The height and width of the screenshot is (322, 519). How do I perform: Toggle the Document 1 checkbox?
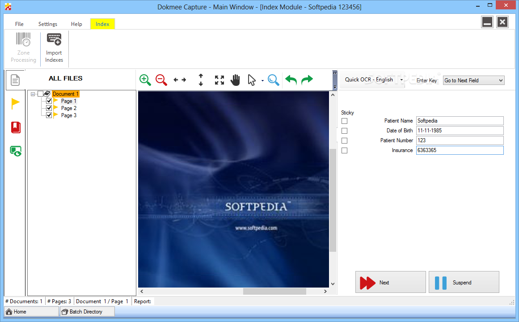[x=40, y=94]
